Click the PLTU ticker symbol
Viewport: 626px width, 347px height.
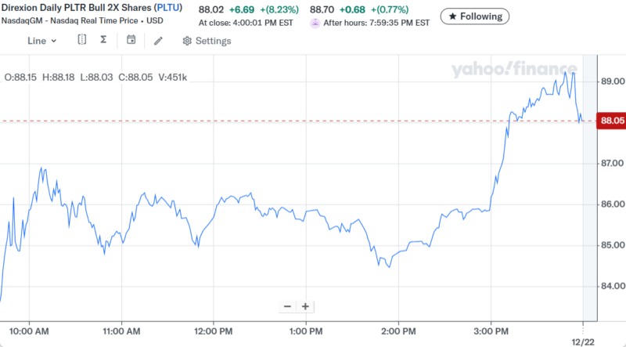pyautogui.click(x=168, y=8)
